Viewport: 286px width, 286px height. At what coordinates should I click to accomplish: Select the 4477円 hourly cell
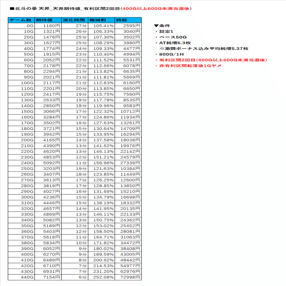point(128,49)
